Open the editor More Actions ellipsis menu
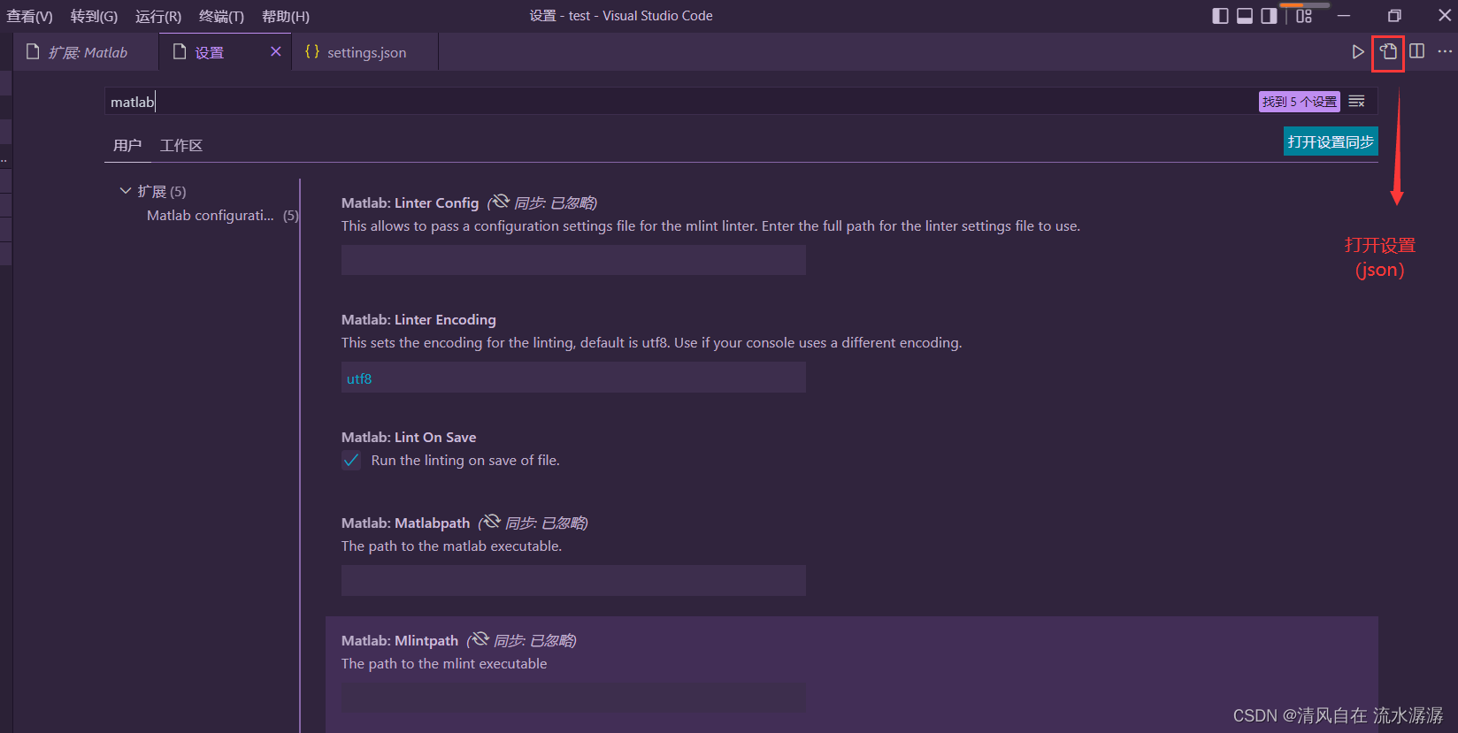1458x733 pixels. [1445, 51]
